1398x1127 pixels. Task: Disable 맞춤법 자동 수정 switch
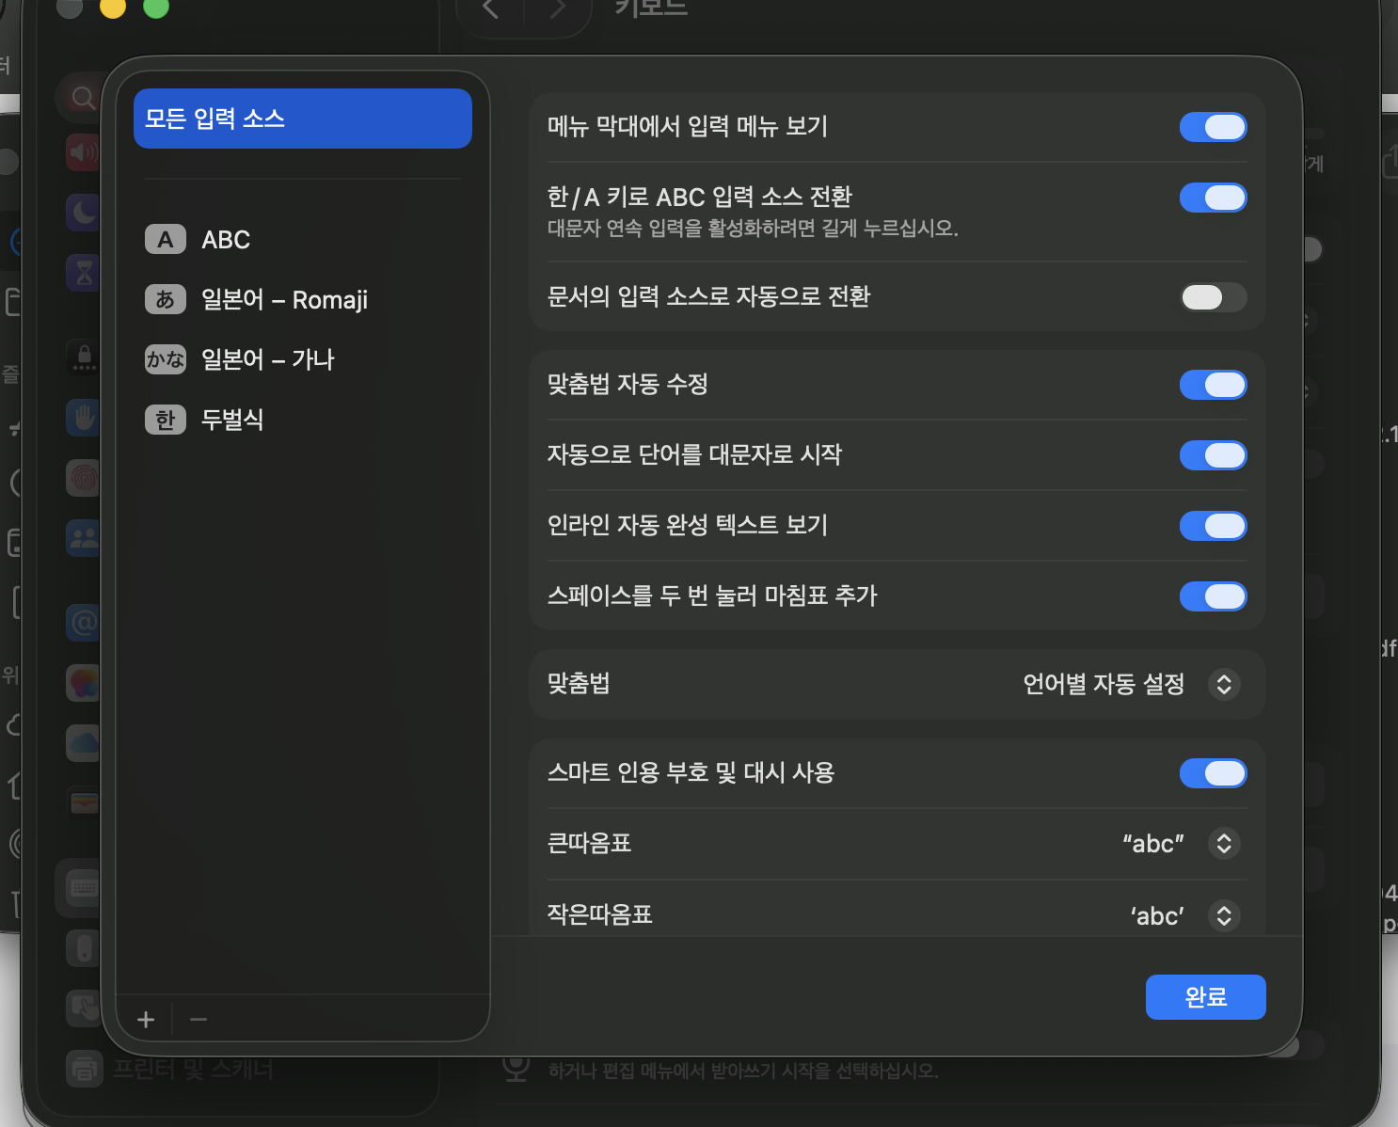(x=1213, y=385)
